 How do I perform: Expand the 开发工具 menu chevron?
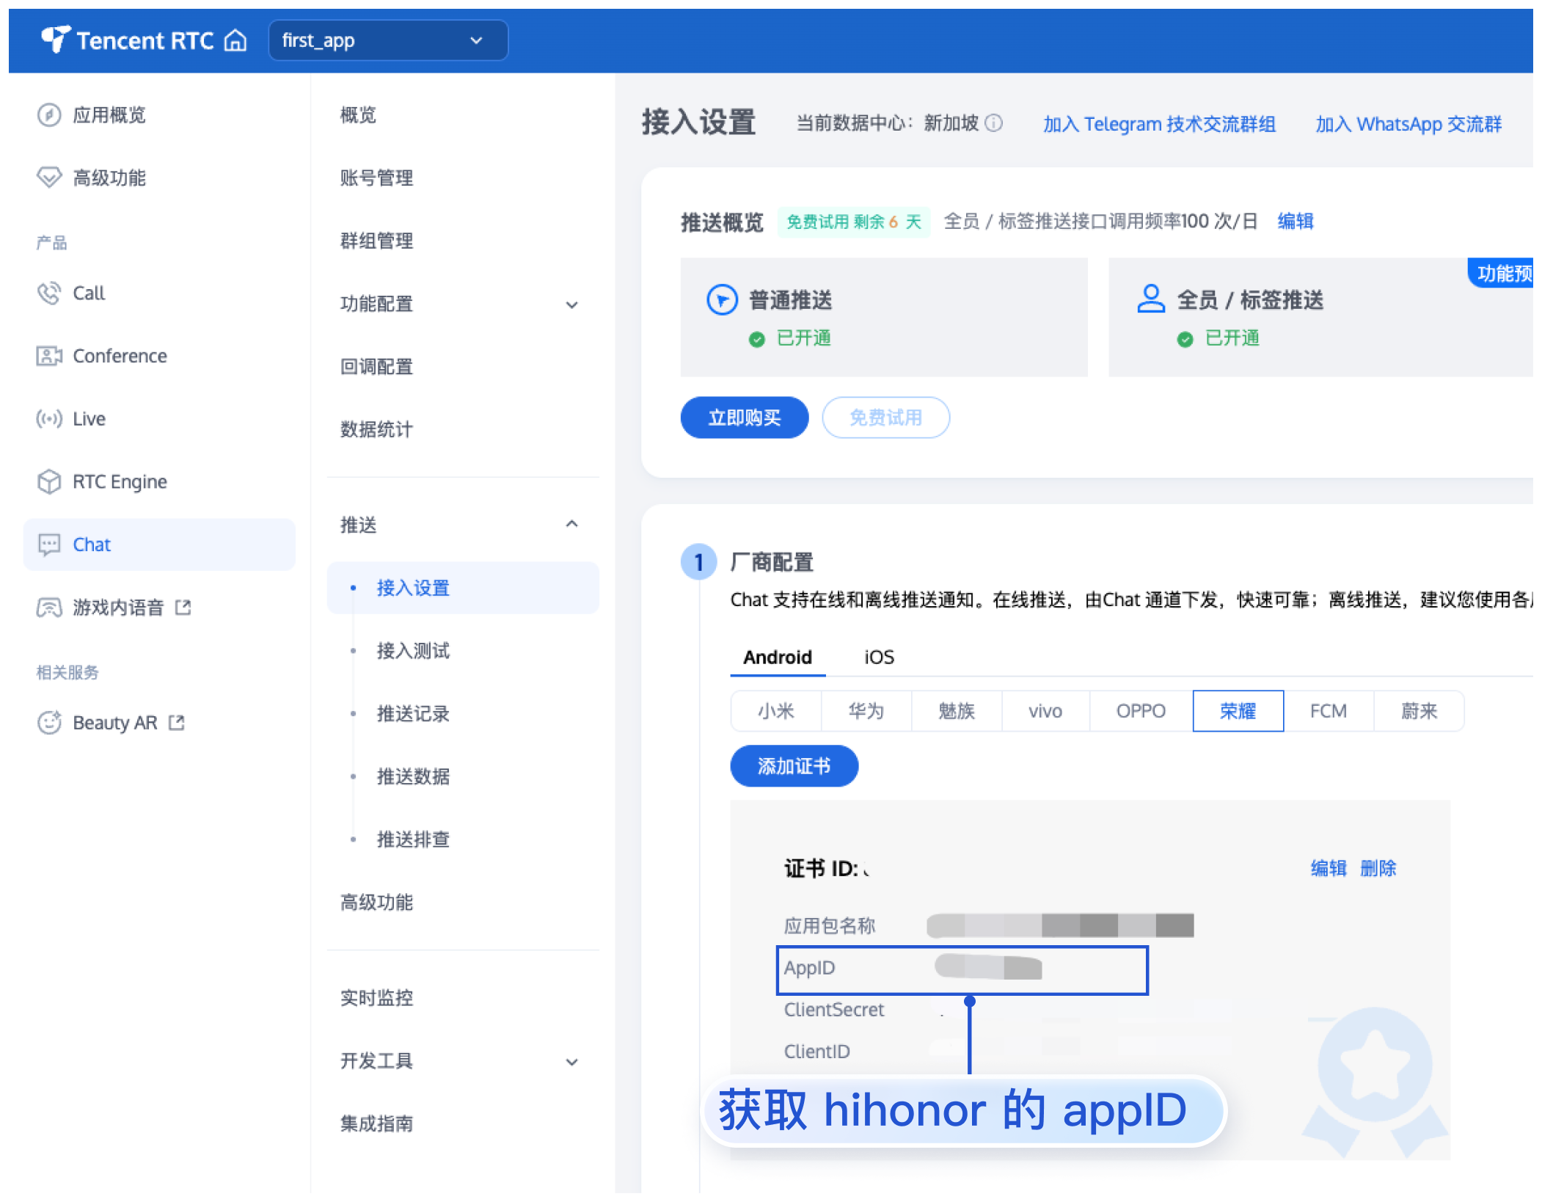pos(572,1062)
